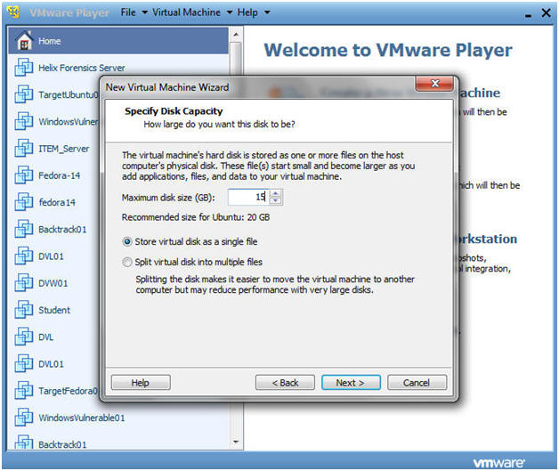Click the DVW01 VM icon
The width and height of the screenshot is (559, 471).
24,283
